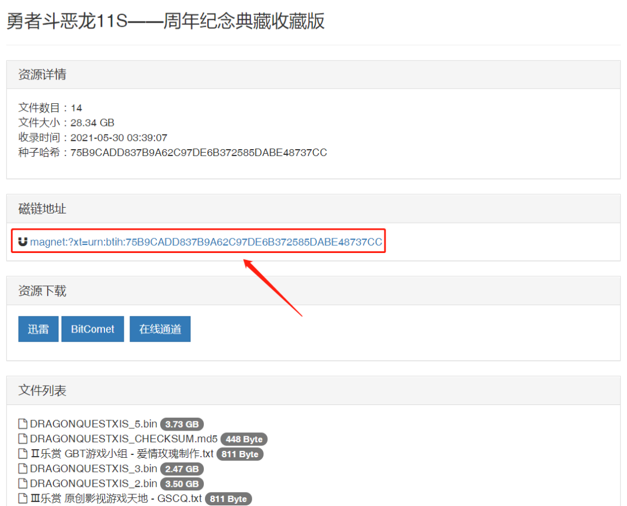Click the 资源详情 panel heading
627x506 pixels.
[x=42, y=74]
